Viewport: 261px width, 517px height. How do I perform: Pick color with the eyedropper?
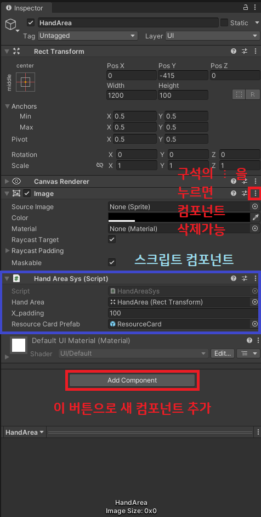[x=256, y=217]
